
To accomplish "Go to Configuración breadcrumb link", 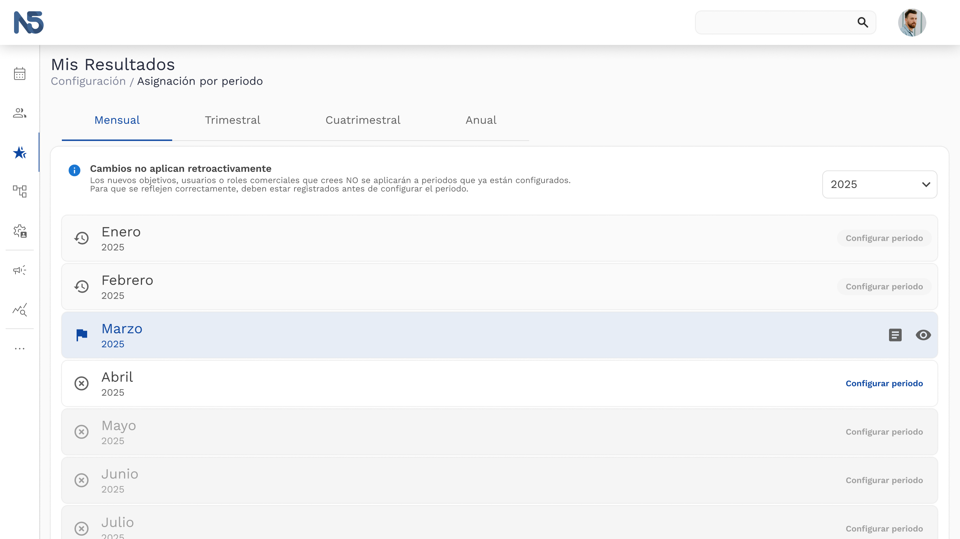I will point(88,81).
